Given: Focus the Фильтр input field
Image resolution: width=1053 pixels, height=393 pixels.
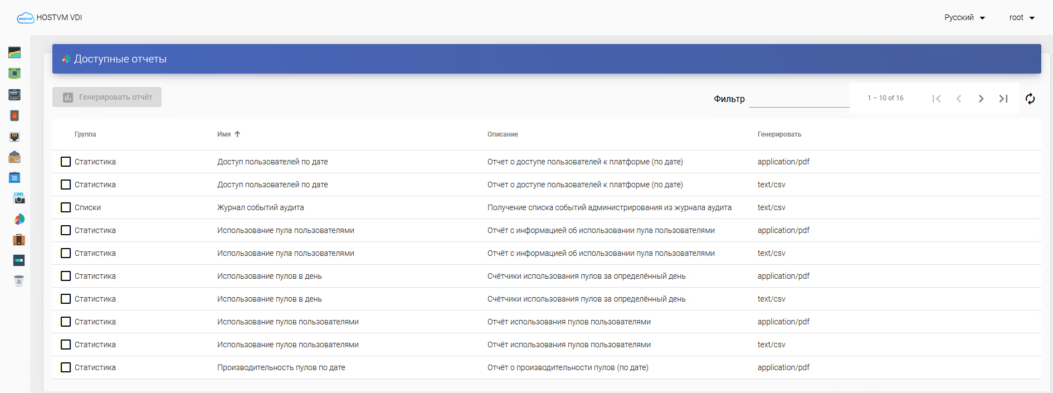Looking at the screenshot, I should 799,99.
